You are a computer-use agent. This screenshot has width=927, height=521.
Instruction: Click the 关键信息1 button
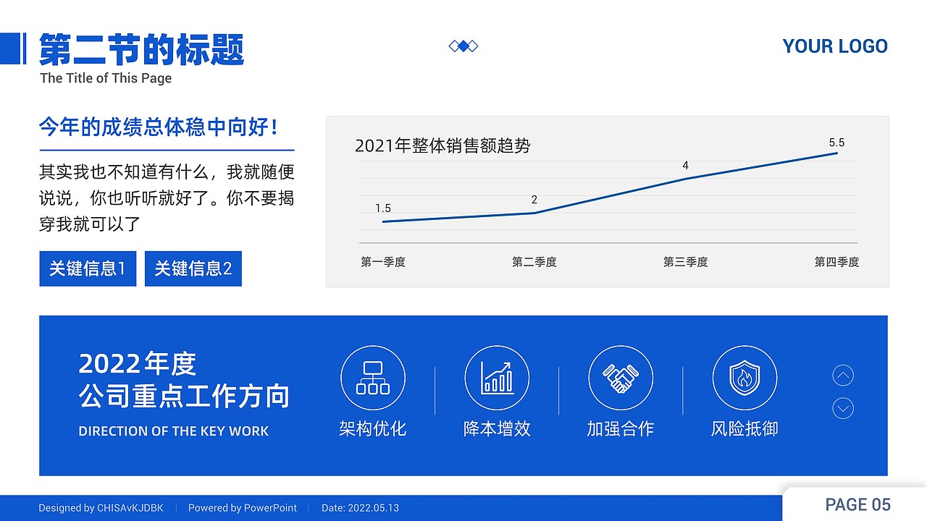pos(88,268)
